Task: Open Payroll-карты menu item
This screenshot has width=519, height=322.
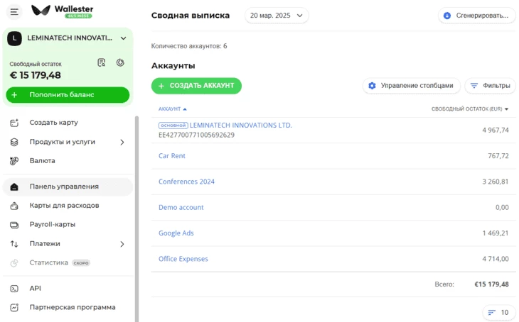Action: (53, 225)
